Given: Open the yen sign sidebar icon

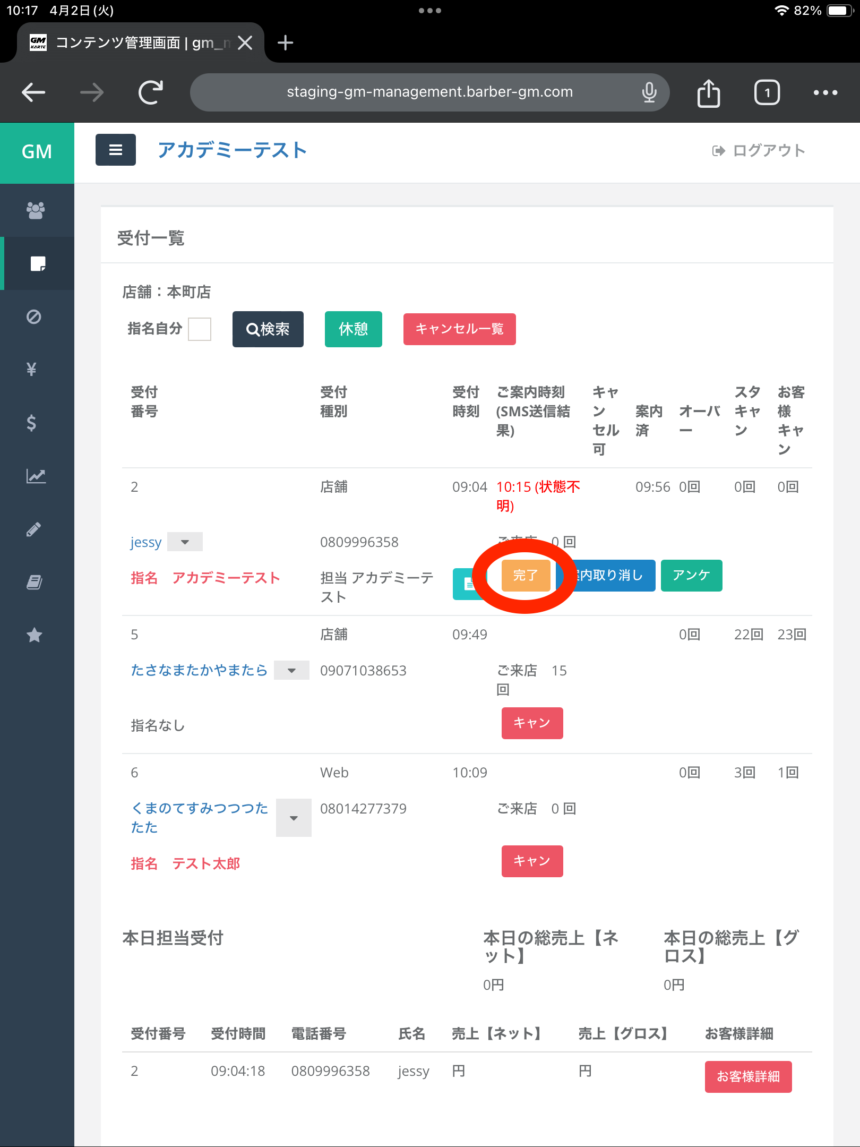Looking at the screenshot, I should tap(32, 369).
